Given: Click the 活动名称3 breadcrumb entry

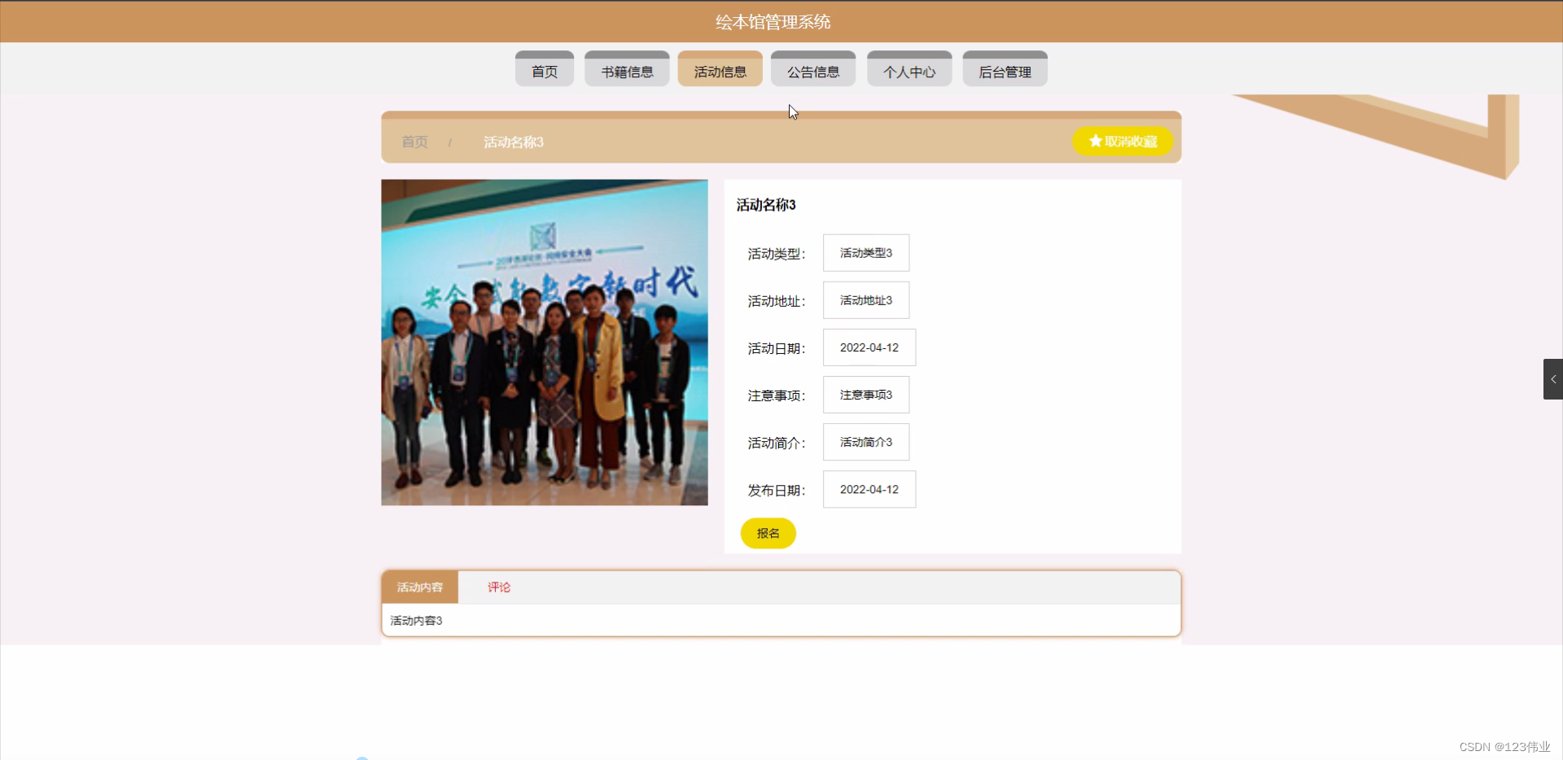Looking at the screenshot, I should (x=513, y=142).
